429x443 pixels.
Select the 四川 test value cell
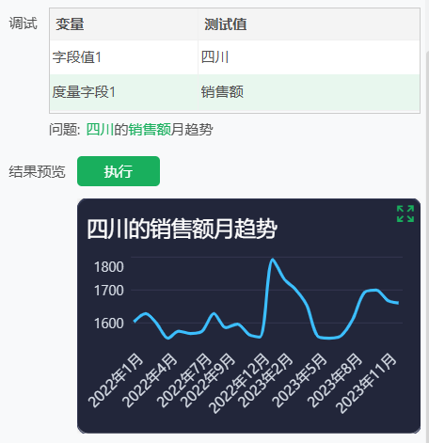pyautogui.click(x=309, y=57)
